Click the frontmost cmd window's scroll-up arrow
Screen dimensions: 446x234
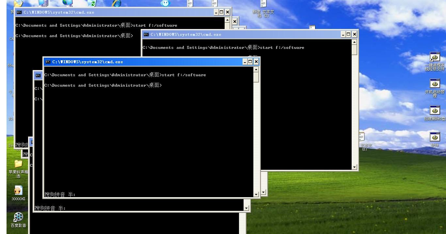tap(256, 69)
